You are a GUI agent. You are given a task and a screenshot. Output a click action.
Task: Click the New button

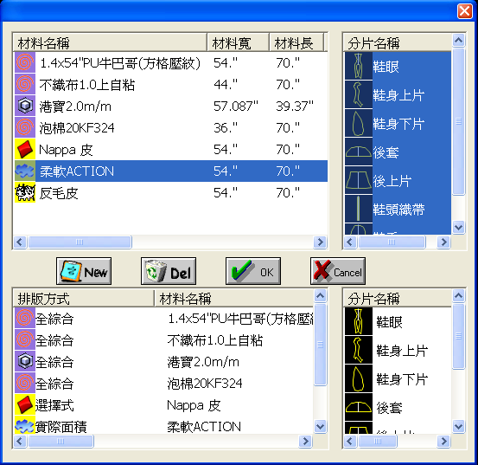(x=84, y=271)
